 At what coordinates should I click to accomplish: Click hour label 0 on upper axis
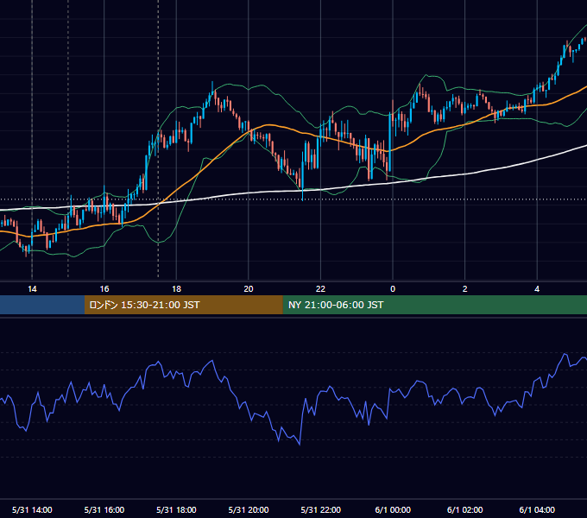393,289
